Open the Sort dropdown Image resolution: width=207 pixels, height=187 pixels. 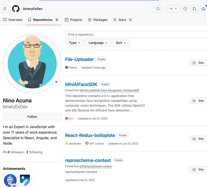pyautogui.click(x=121, y=43)
